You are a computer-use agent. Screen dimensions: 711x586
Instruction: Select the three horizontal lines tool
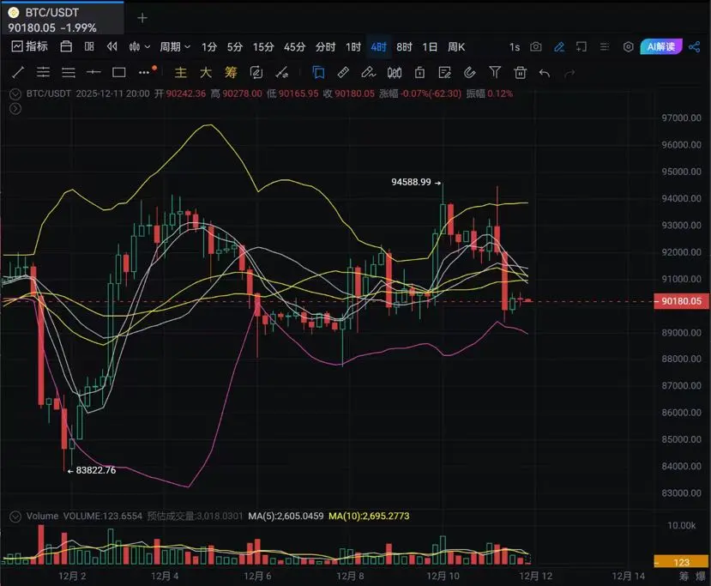tap(69, 72)
